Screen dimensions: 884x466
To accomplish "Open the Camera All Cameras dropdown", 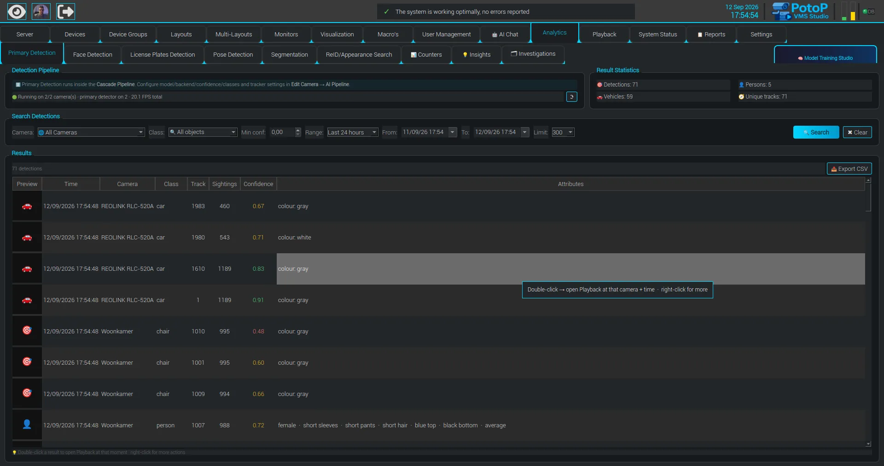I will 91,133.
